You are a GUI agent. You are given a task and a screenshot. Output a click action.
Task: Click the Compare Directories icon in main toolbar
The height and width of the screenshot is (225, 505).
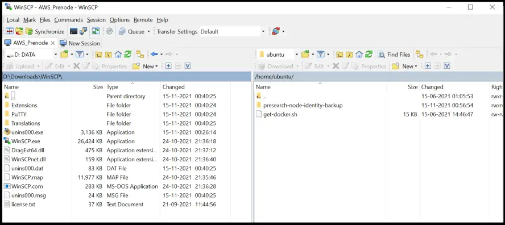pyautogui.click(x=10, y=31)
